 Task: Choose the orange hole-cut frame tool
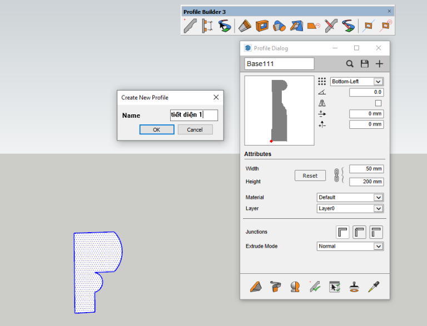[262, 26]
